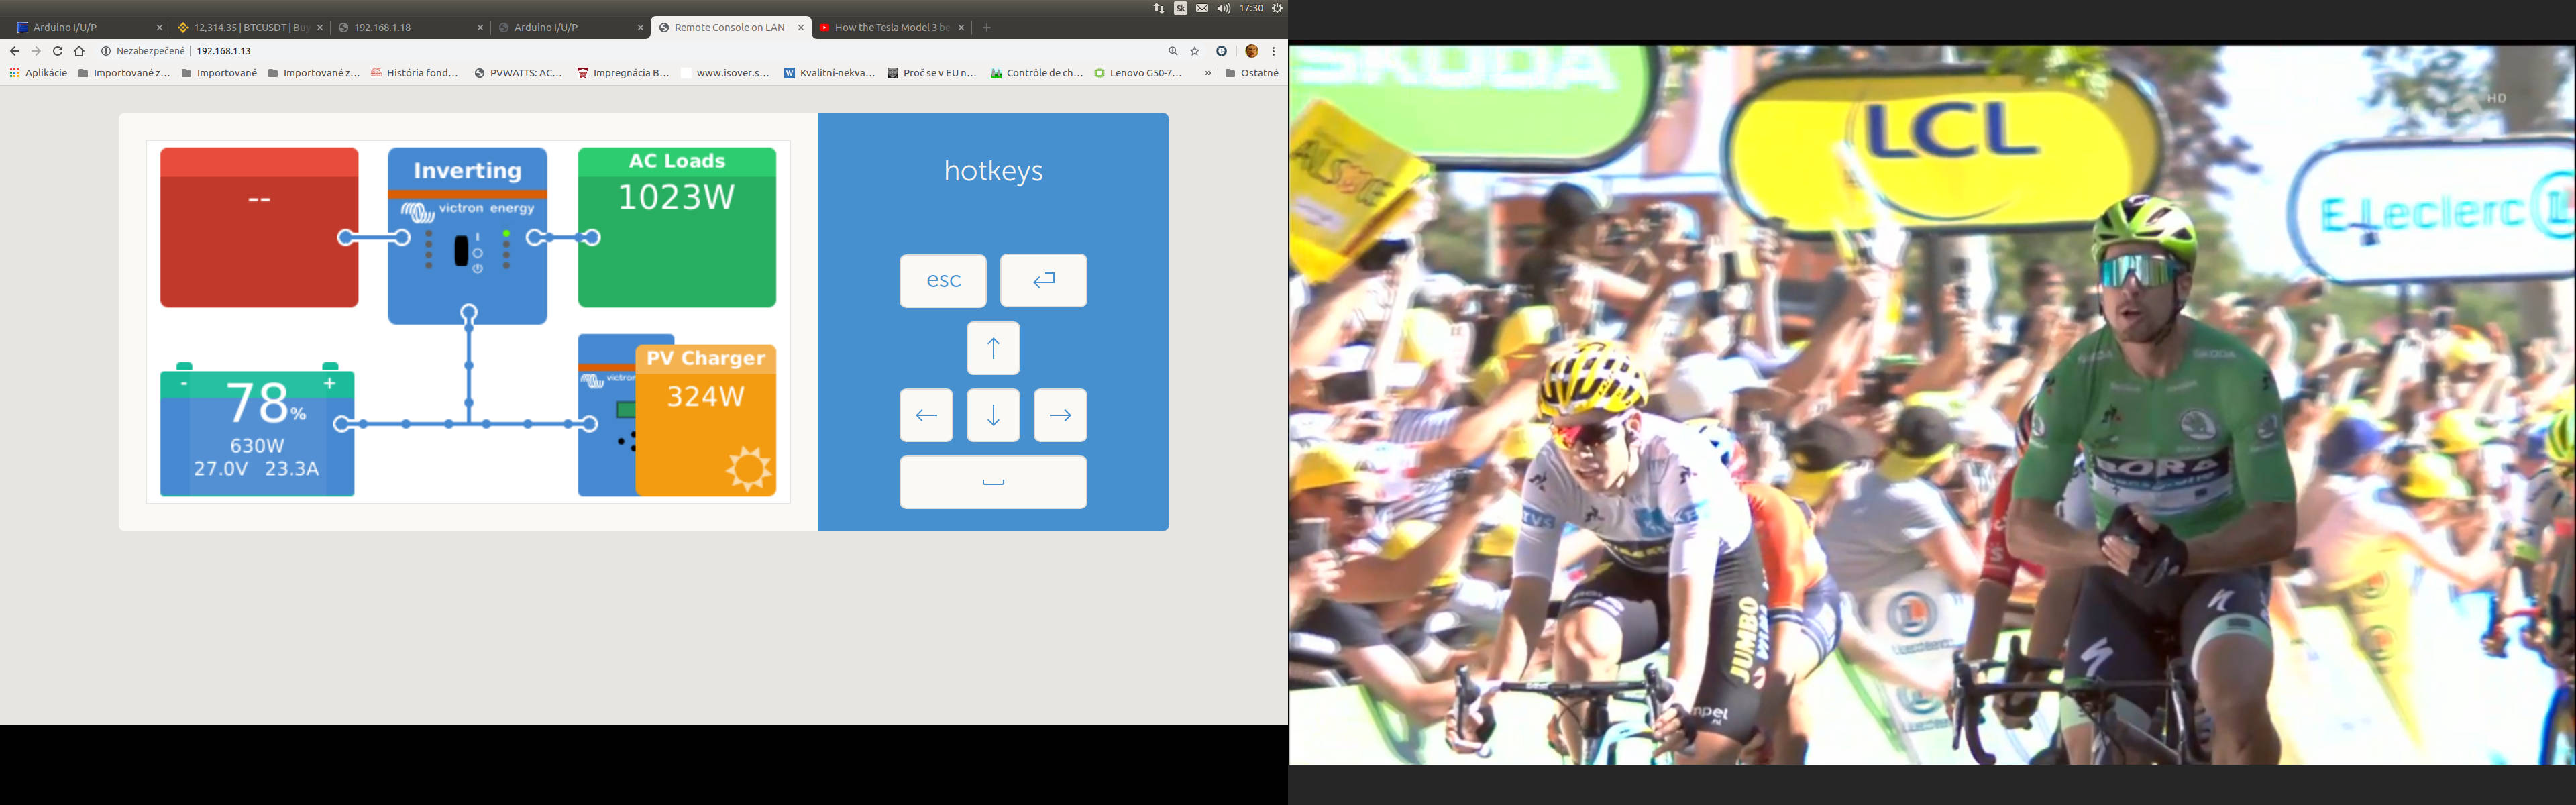The image size is (2576, 805).
Task: Expand hidden bookmarks with chevron
Action: coord(1207,73)
